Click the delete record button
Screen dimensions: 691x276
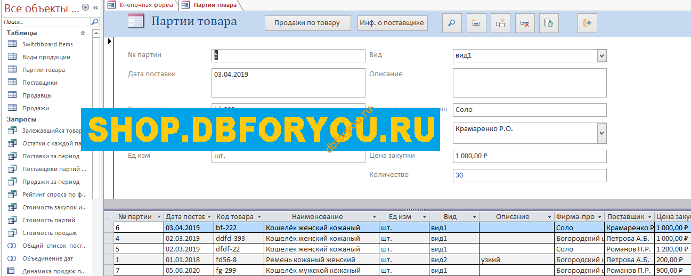[x=525, y=23]
